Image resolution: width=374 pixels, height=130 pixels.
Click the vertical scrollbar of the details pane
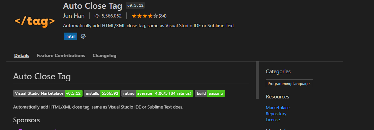coord(257,80)
